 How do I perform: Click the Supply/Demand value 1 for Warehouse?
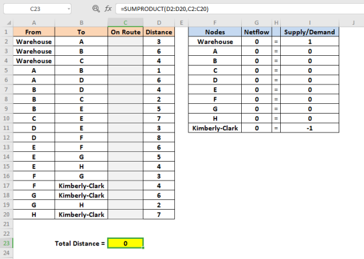point(309,42)
